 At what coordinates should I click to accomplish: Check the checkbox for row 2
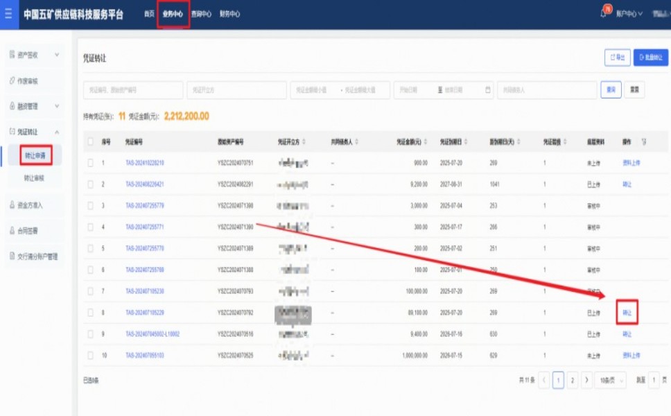click(90, 184)
